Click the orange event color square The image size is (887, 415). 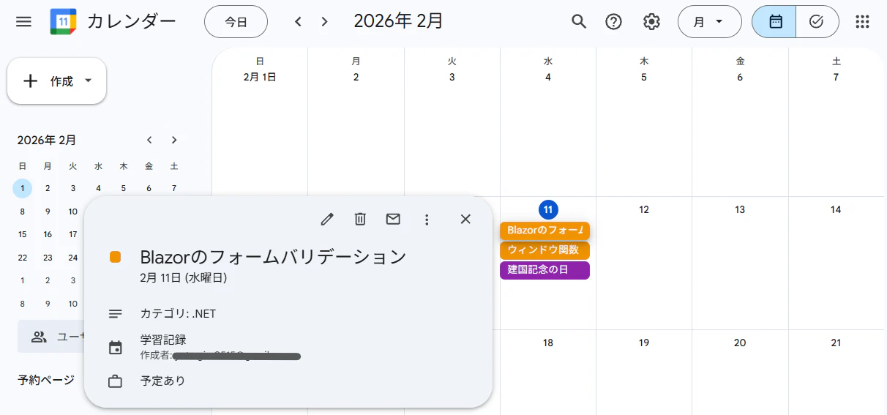[x=115, y=257]
